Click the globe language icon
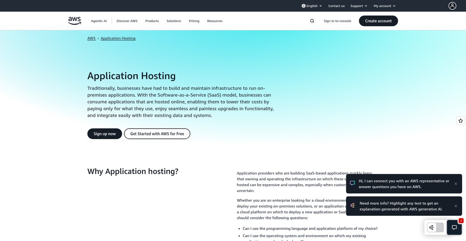This screenshot has height=241, width=466. (304, 6)
